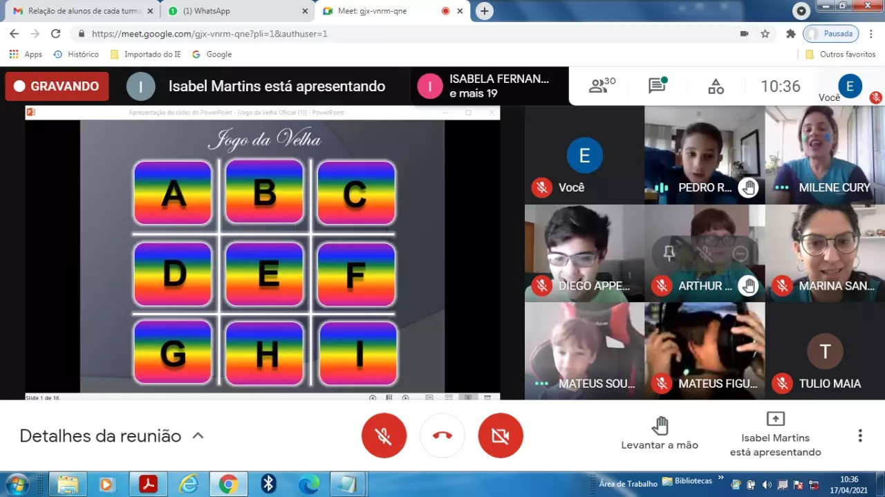Open three-dot more options menu
The height and width of the screenshot is (497, 885).
[860, 435]
